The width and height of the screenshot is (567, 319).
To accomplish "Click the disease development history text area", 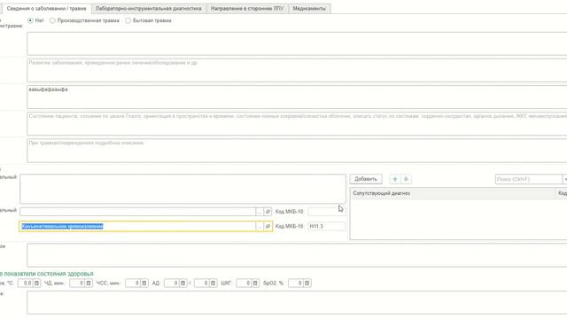I will pyautogui.click(x=297, y=71).
